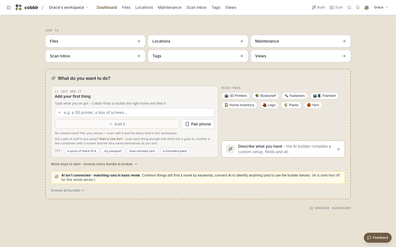The height and width of the screenshot is (247, 396).
Task: Try the 'blue worsted yarn' suggestion
Action: click(x=142, y=151)
